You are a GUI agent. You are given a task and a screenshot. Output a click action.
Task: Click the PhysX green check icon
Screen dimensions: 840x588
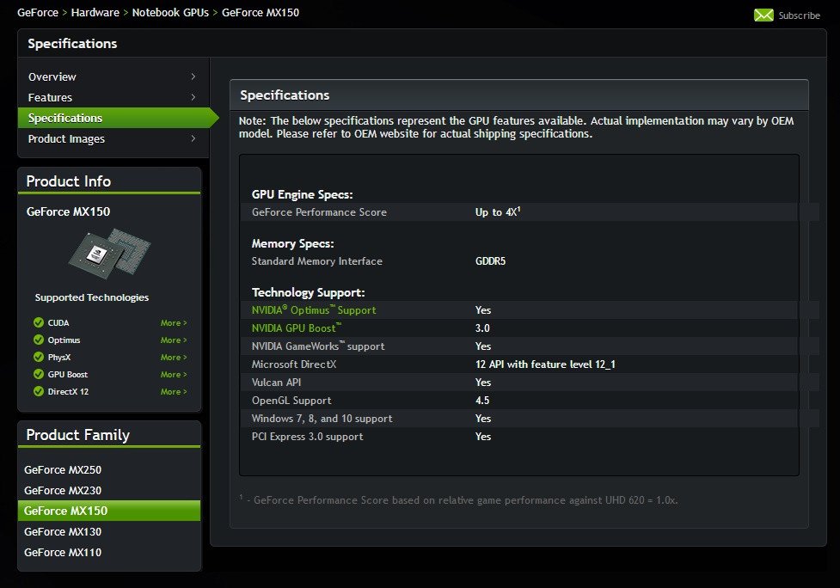tap(38, 358)
